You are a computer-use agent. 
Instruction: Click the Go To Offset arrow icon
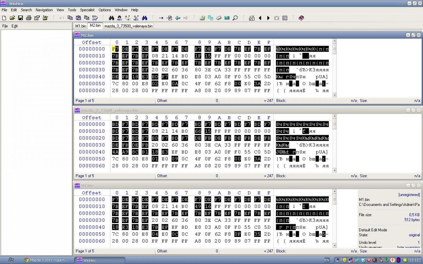point(161,18)
